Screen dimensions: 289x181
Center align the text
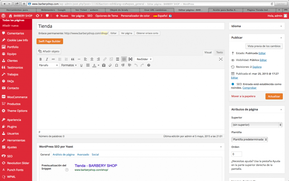(92, 59)
